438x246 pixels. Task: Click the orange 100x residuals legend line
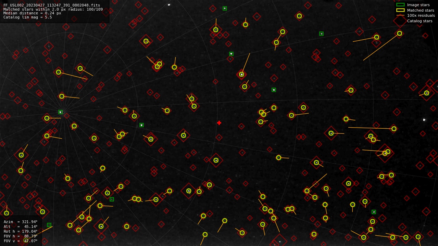pyautogui.click(x=400, y=15)
